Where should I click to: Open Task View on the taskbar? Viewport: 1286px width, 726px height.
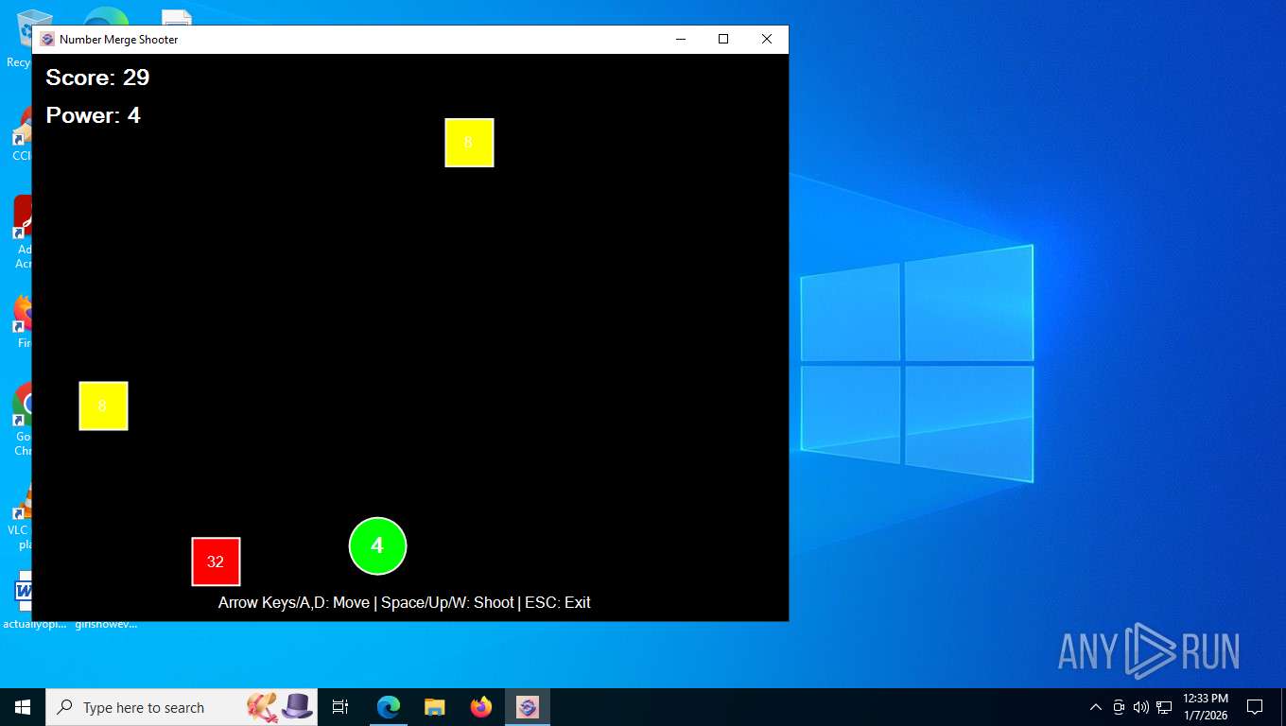click(x=340, y=707)
